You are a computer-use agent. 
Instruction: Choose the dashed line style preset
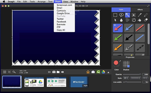coord(140,48)
